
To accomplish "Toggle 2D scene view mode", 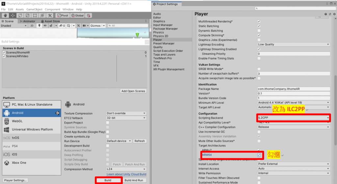I will pos(32,26).
